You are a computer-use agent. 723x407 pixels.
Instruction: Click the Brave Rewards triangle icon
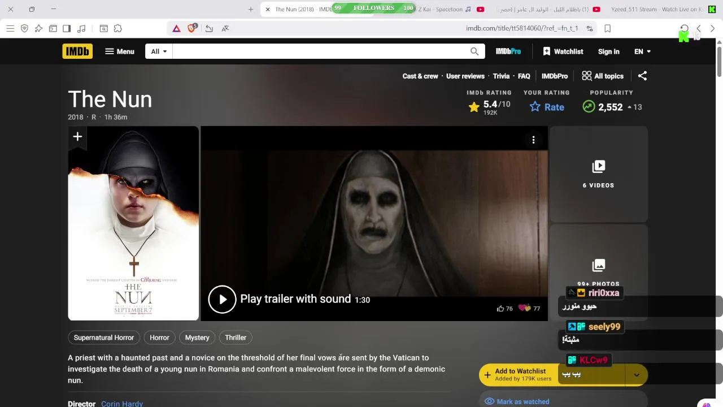click(177, 28)
